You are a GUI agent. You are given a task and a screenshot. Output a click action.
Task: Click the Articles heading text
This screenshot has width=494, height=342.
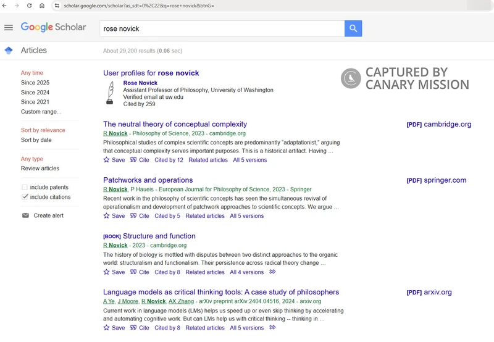click(x=34, y=51)
